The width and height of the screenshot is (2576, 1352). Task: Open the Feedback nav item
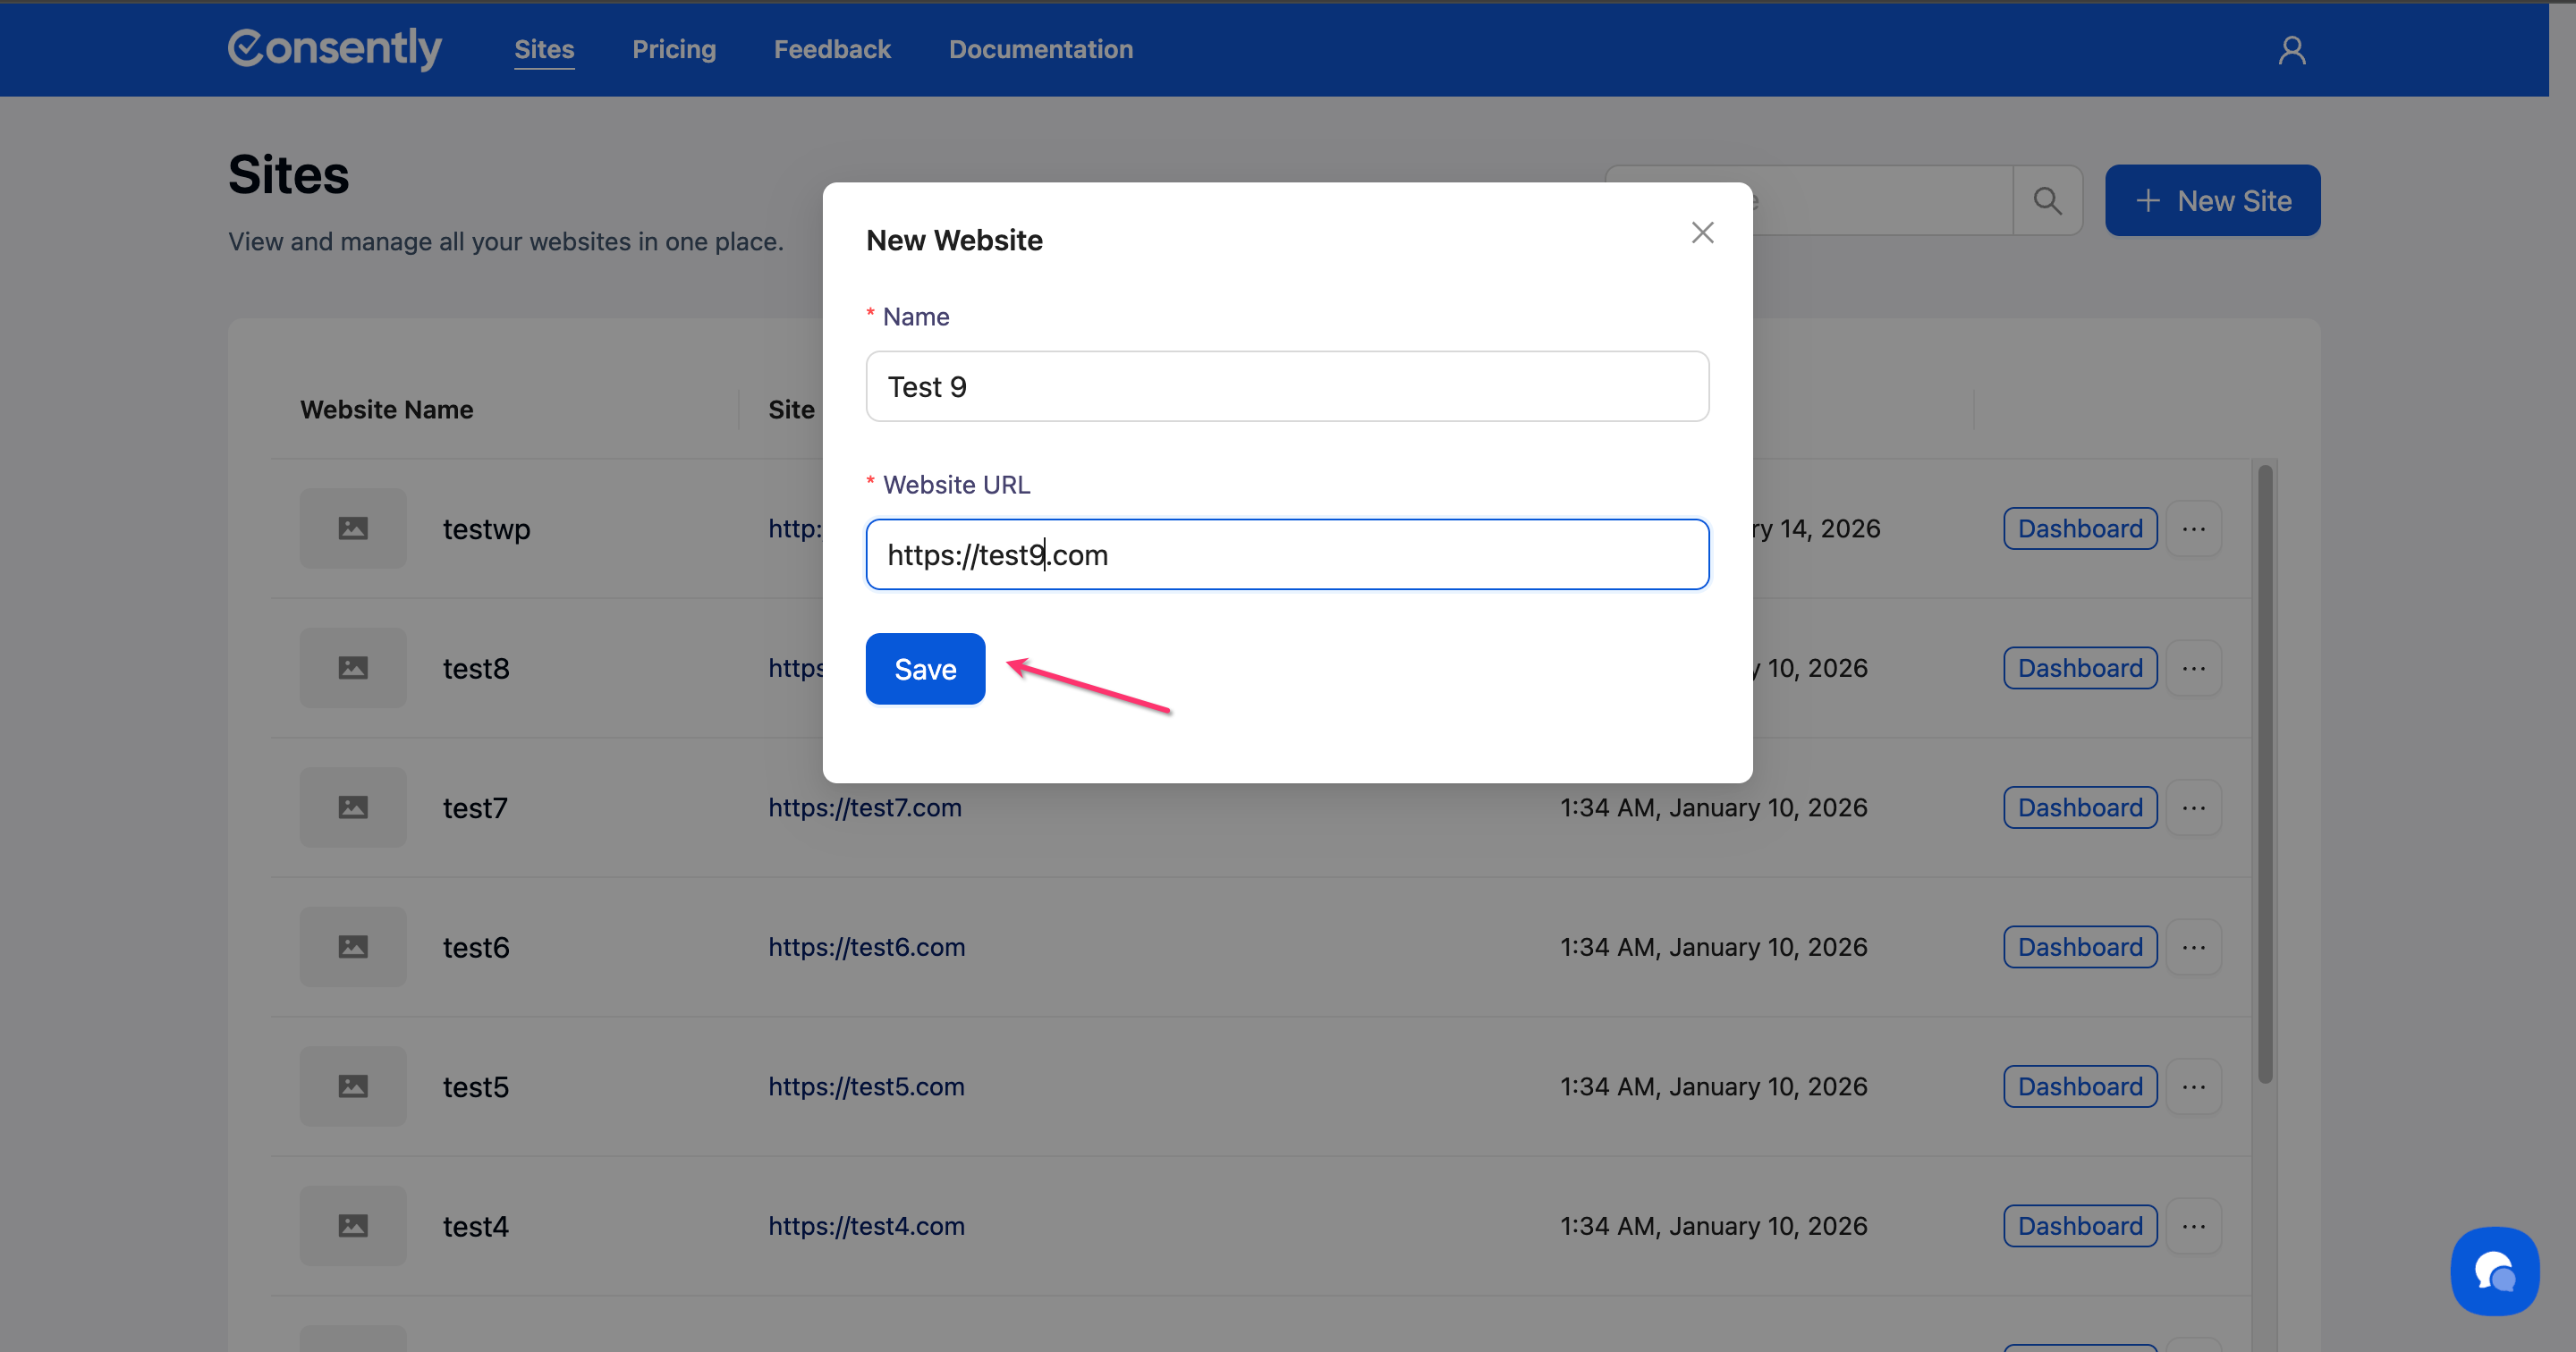point(831,49)
